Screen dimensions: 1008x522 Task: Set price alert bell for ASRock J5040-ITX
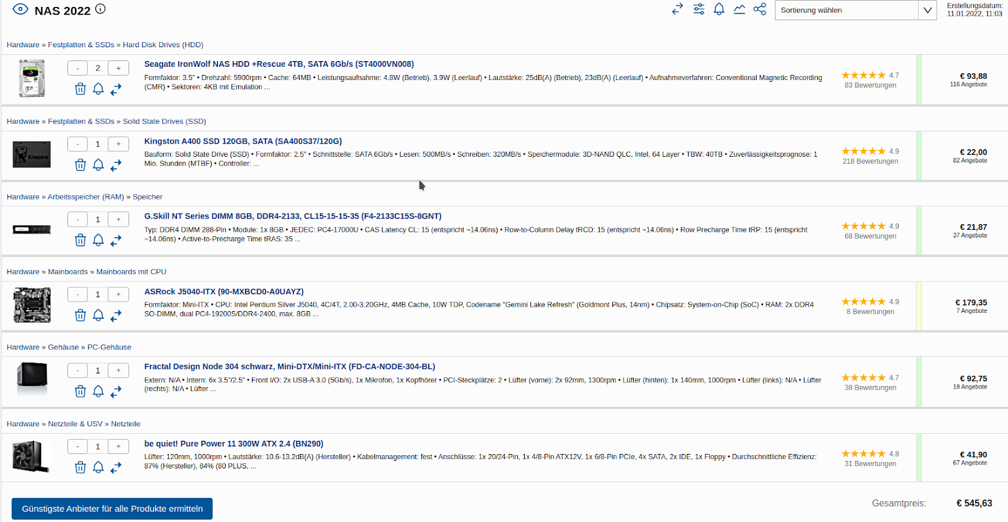tap(98, 315)
